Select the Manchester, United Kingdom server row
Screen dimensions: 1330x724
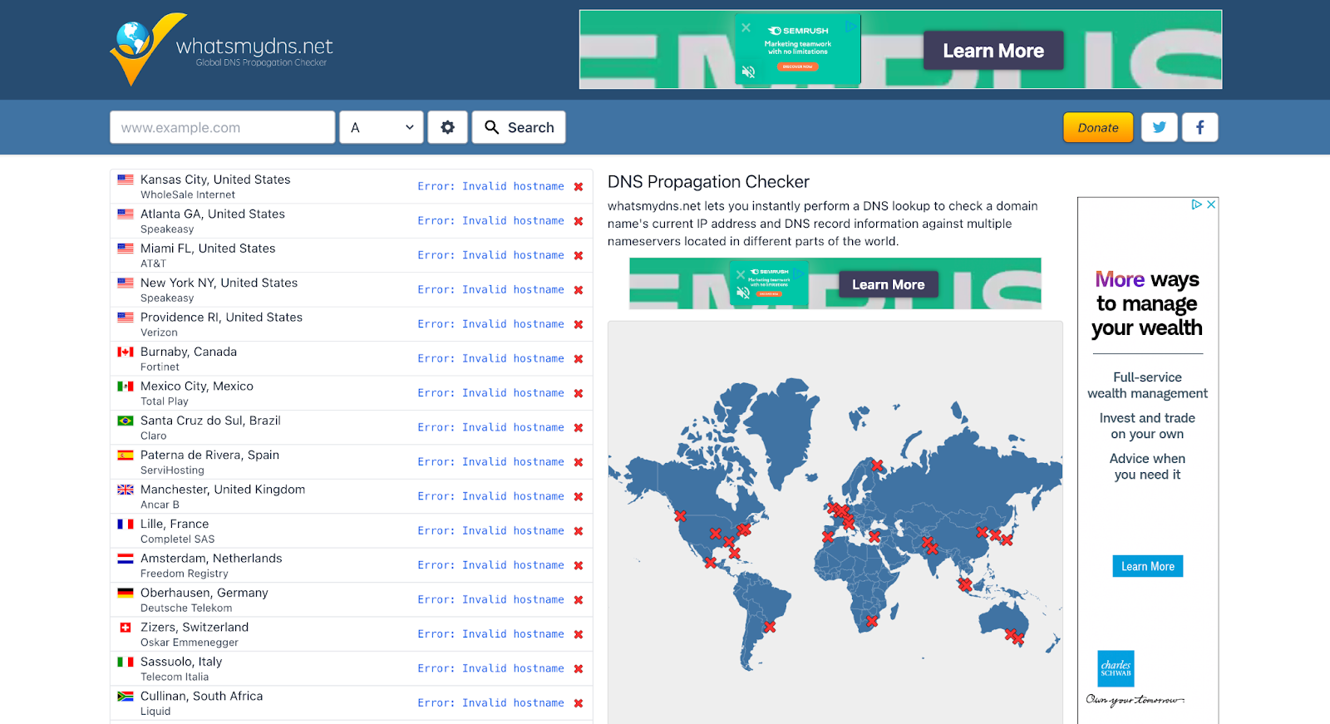[223, 496]
